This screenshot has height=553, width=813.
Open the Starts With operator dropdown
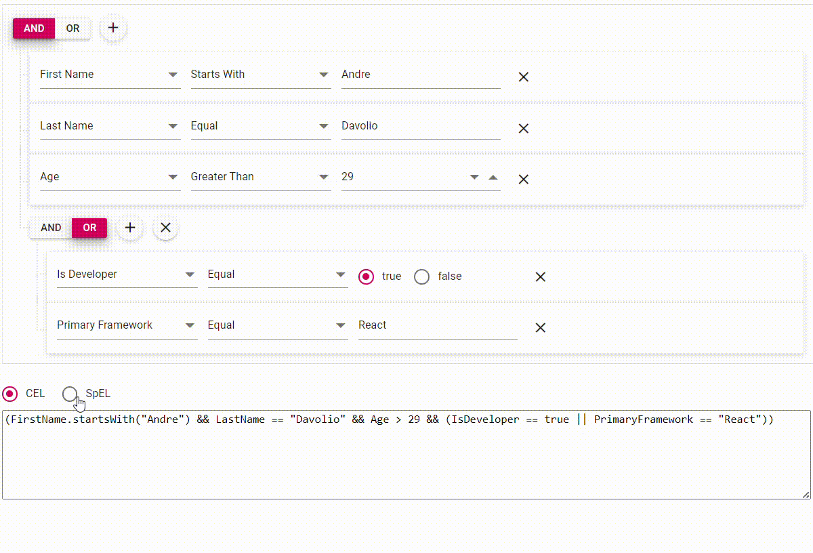261,75
